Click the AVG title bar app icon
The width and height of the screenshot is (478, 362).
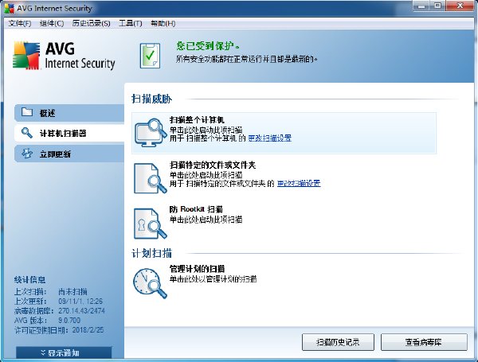10,8
